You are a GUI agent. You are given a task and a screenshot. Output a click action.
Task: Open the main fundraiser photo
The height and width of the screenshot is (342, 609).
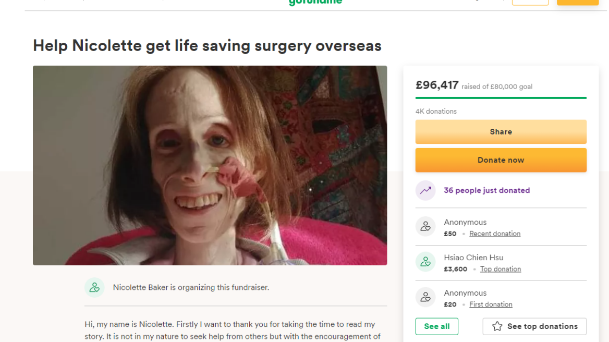(x=210, y=165)
